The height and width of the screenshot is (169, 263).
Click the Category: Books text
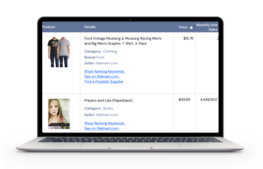[x=99, y=109]
